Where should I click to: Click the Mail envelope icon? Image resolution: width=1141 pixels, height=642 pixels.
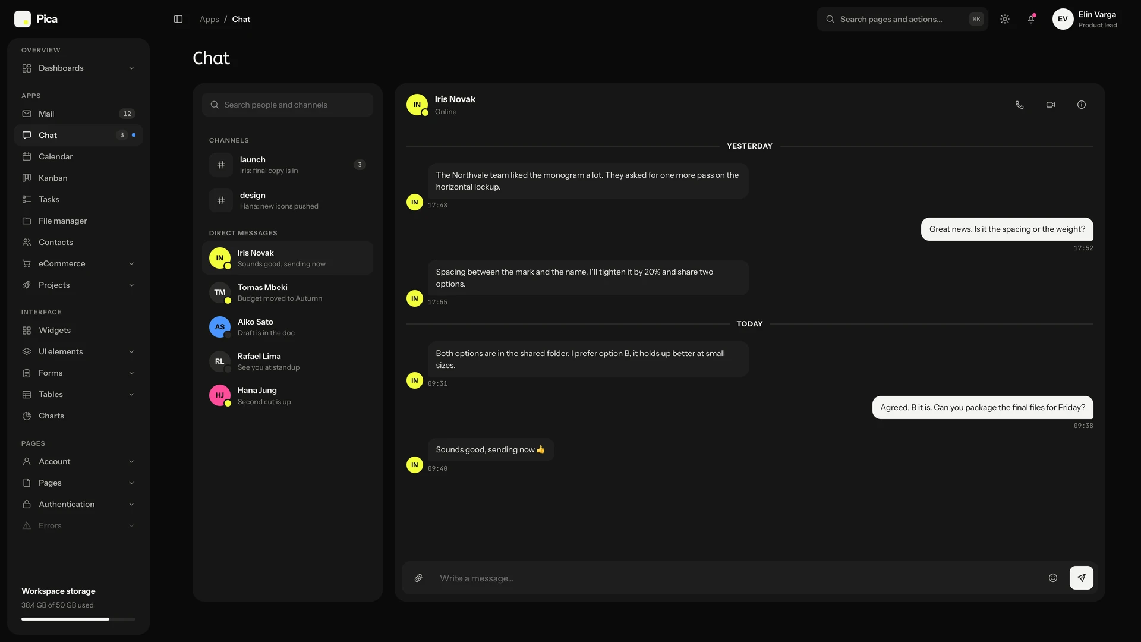[x=27, y=114]
